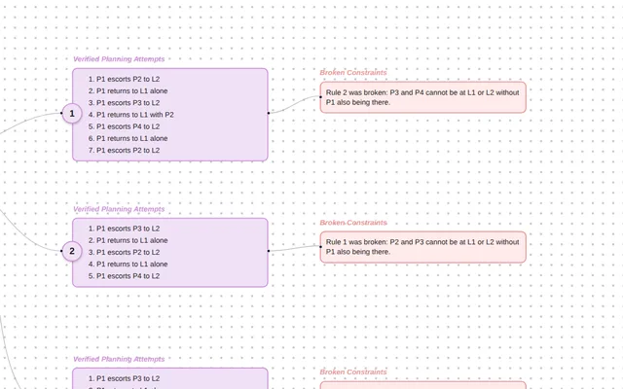Image resolution: width=623 pixels, height=389 pixels.
Task: Select step '3. P1 escorts P2 to L2' in attempt 2
Action: 124,253
